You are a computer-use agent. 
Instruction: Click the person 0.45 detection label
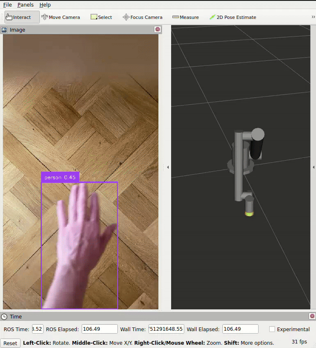60,177
